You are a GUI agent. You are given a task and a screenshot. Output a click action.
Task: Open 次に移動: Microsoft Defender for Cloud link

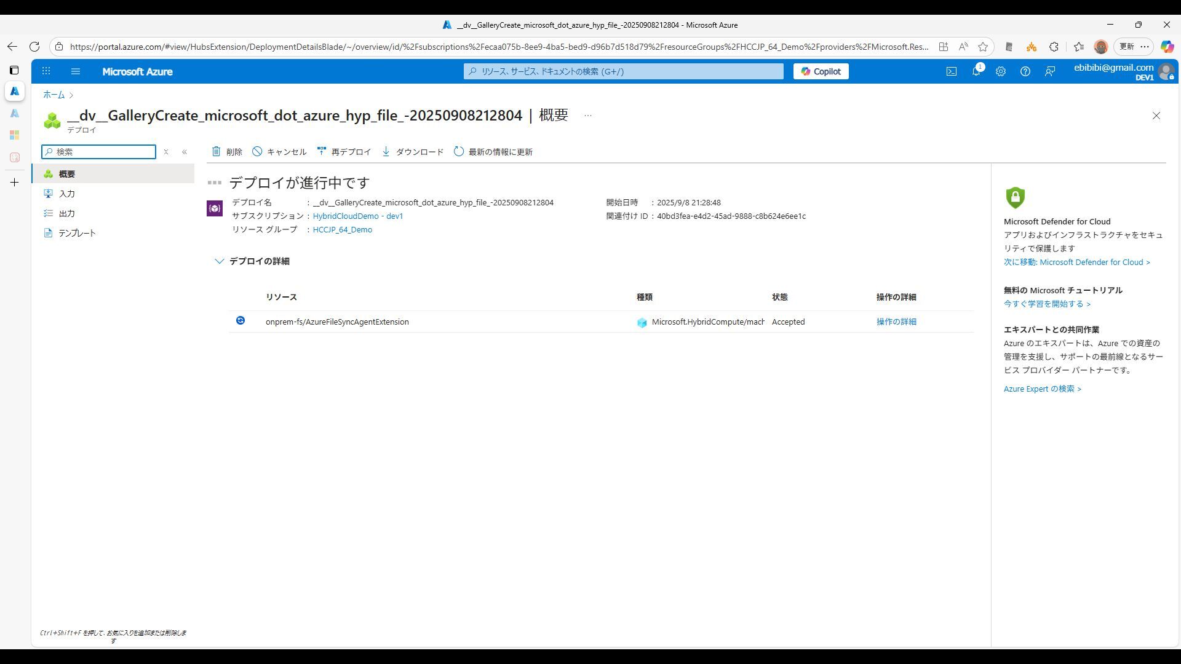tap(1077, 262)
